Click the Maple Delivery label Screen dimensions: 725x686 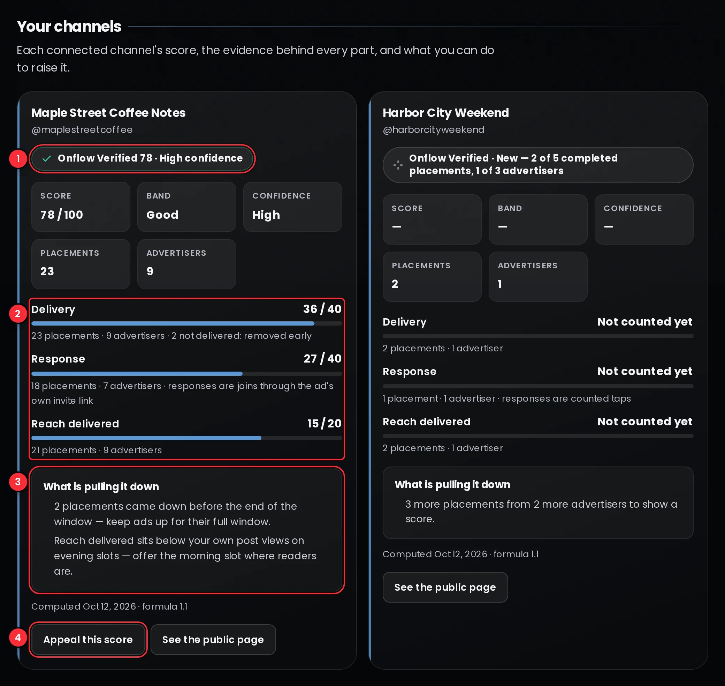point(53,310)
